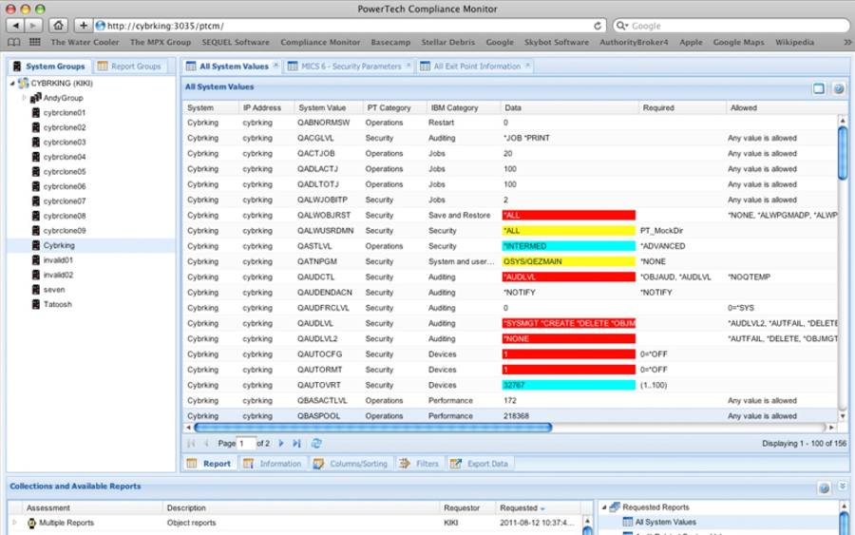The height and width of the screenshot is (535, 855).
Task: Expand the Multiple Reports assessment row
Action: click(14, 523)
